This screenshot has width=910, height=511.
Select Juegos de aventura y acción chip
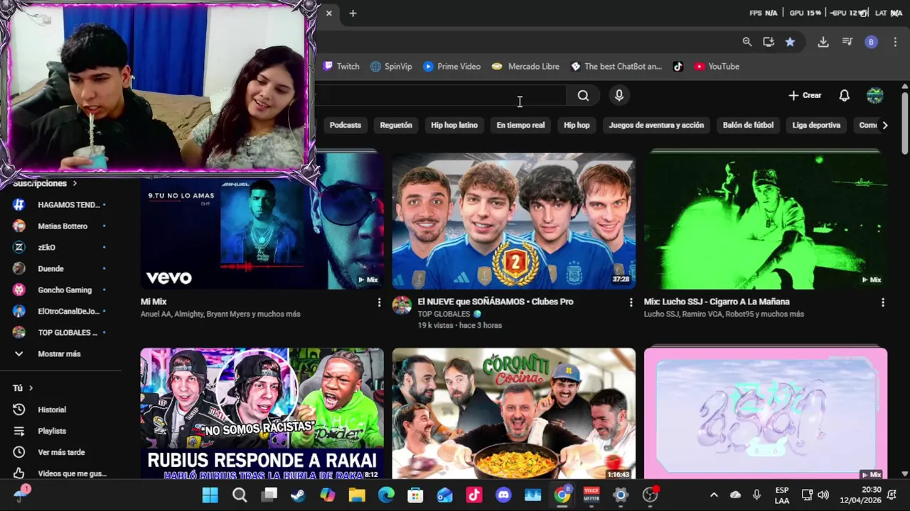656,125
